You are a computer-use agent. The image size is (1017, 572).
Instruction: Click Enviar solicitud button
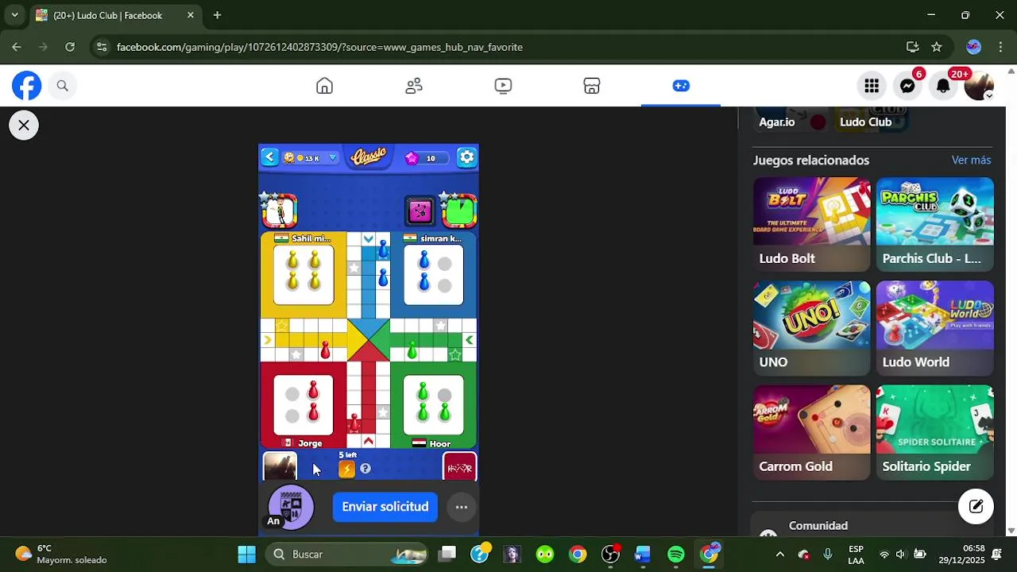coord(385,507)
